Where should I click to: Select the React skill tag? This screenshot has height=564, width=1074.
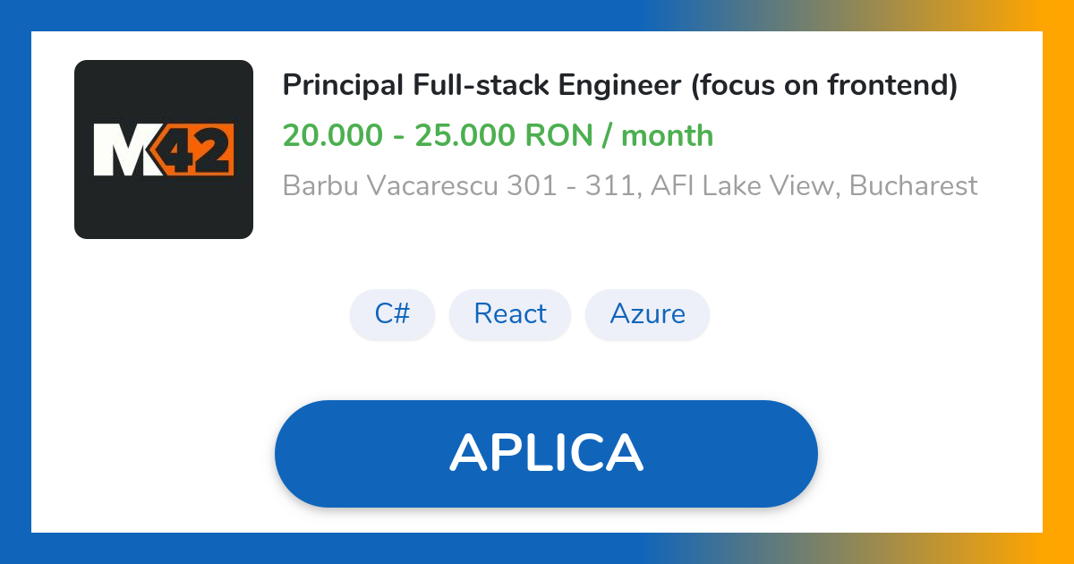coord(510,314)
